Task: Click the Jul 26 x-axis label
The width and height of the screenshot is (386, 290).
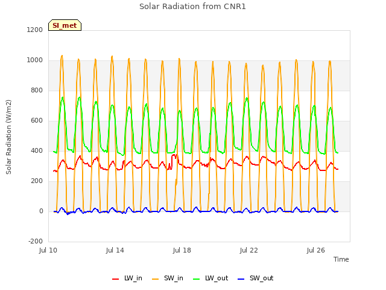Action: tap(316, 250)
